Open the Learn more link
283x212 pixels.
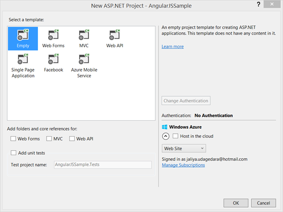[x=173, y=47]
